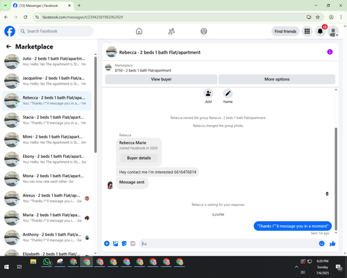Viewport: 347px width, 278px height.
Task: Open a new browser tab
Action: coord(79,6)
